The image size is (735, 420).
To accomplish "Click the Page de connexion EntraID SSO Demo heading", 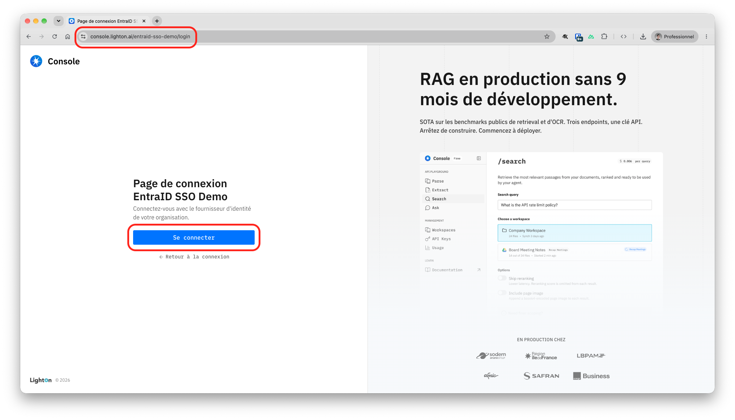I will click(180, 190).
